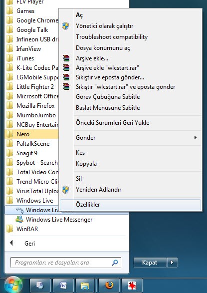Select the highlighted Nero folder
207x293 pixels.
[32, 134]
